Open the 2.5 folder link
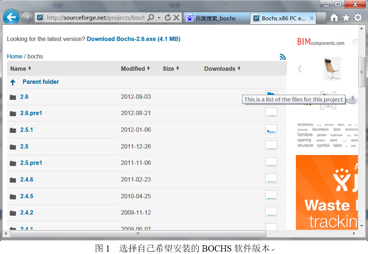The width and height of the screenshot is (368, 254). coord(24,147)
